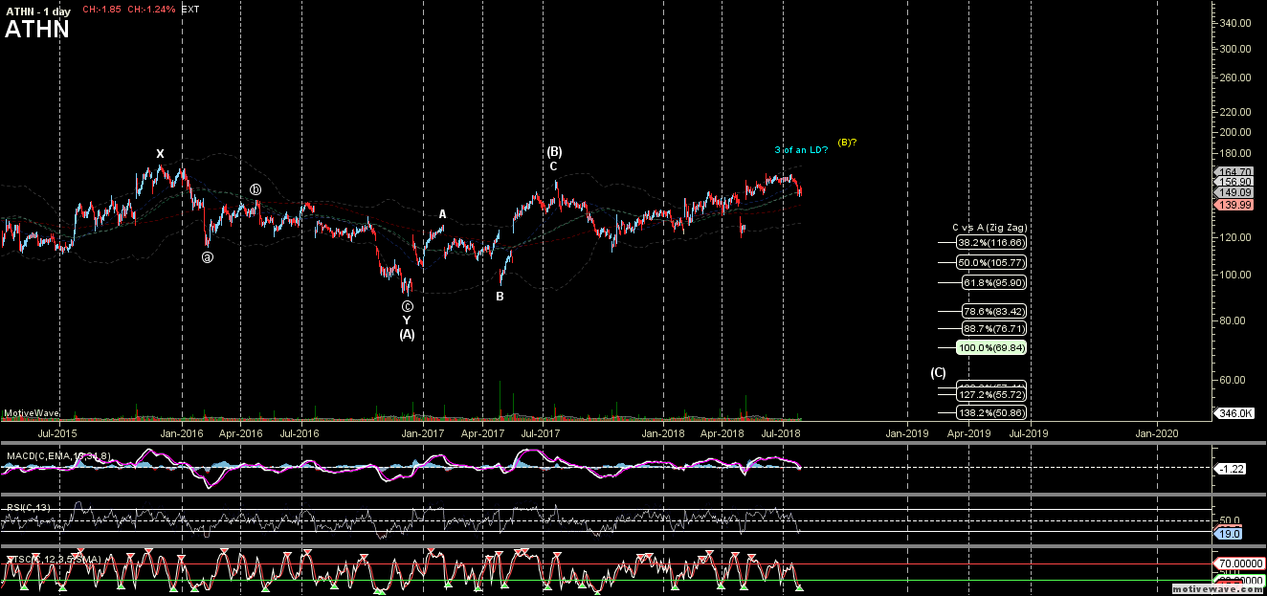Open the MACD(C,EMA,13,34,8) study label
Screen dimensions: 1267x596
coord(59,456)
